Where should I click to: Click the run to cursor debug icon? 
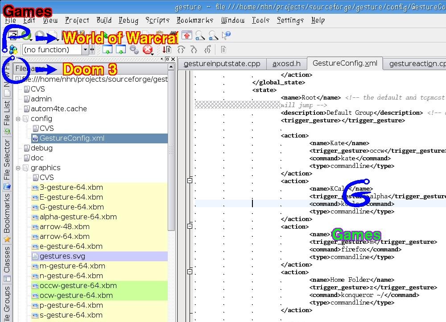point(167,50)
